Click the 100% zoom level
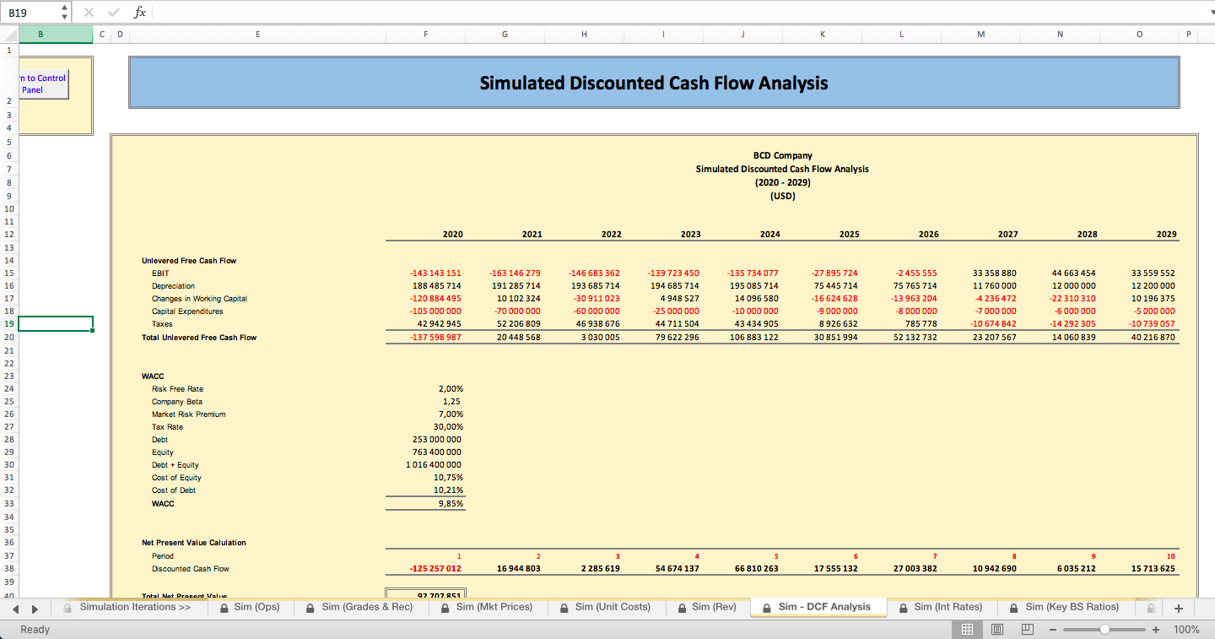The height and width of the screenshot is (639, 1215). pyautogui.click(x=1186, y=630)
